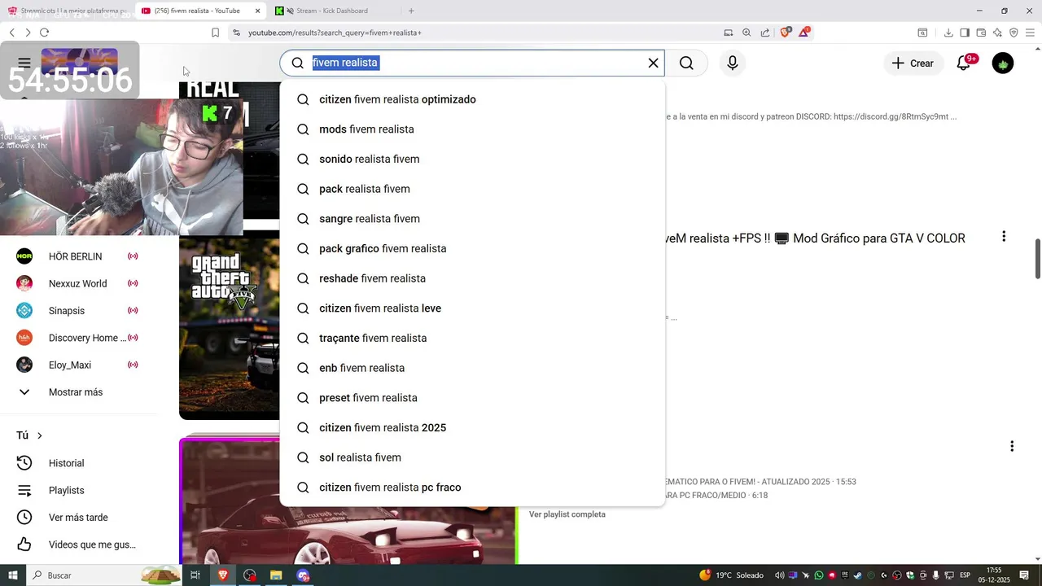1042x586 pixels.
Task: Open the Brave VPN shield icon
Action: point(1014,33)
